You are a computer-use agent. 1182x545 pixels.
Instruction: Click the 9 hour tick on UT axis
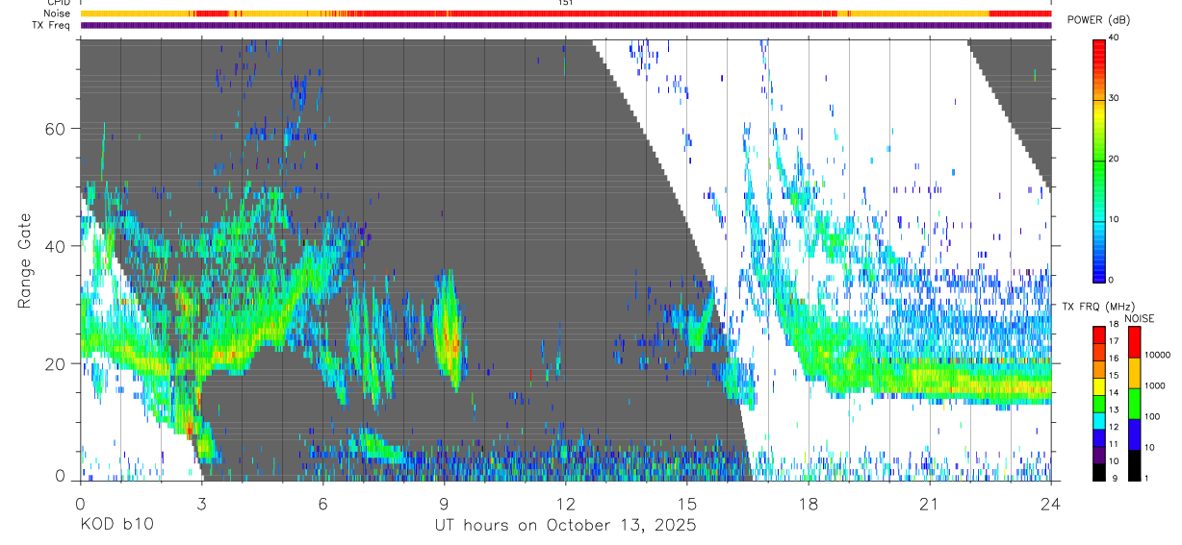pyautogui.click(x=445, y=503)
